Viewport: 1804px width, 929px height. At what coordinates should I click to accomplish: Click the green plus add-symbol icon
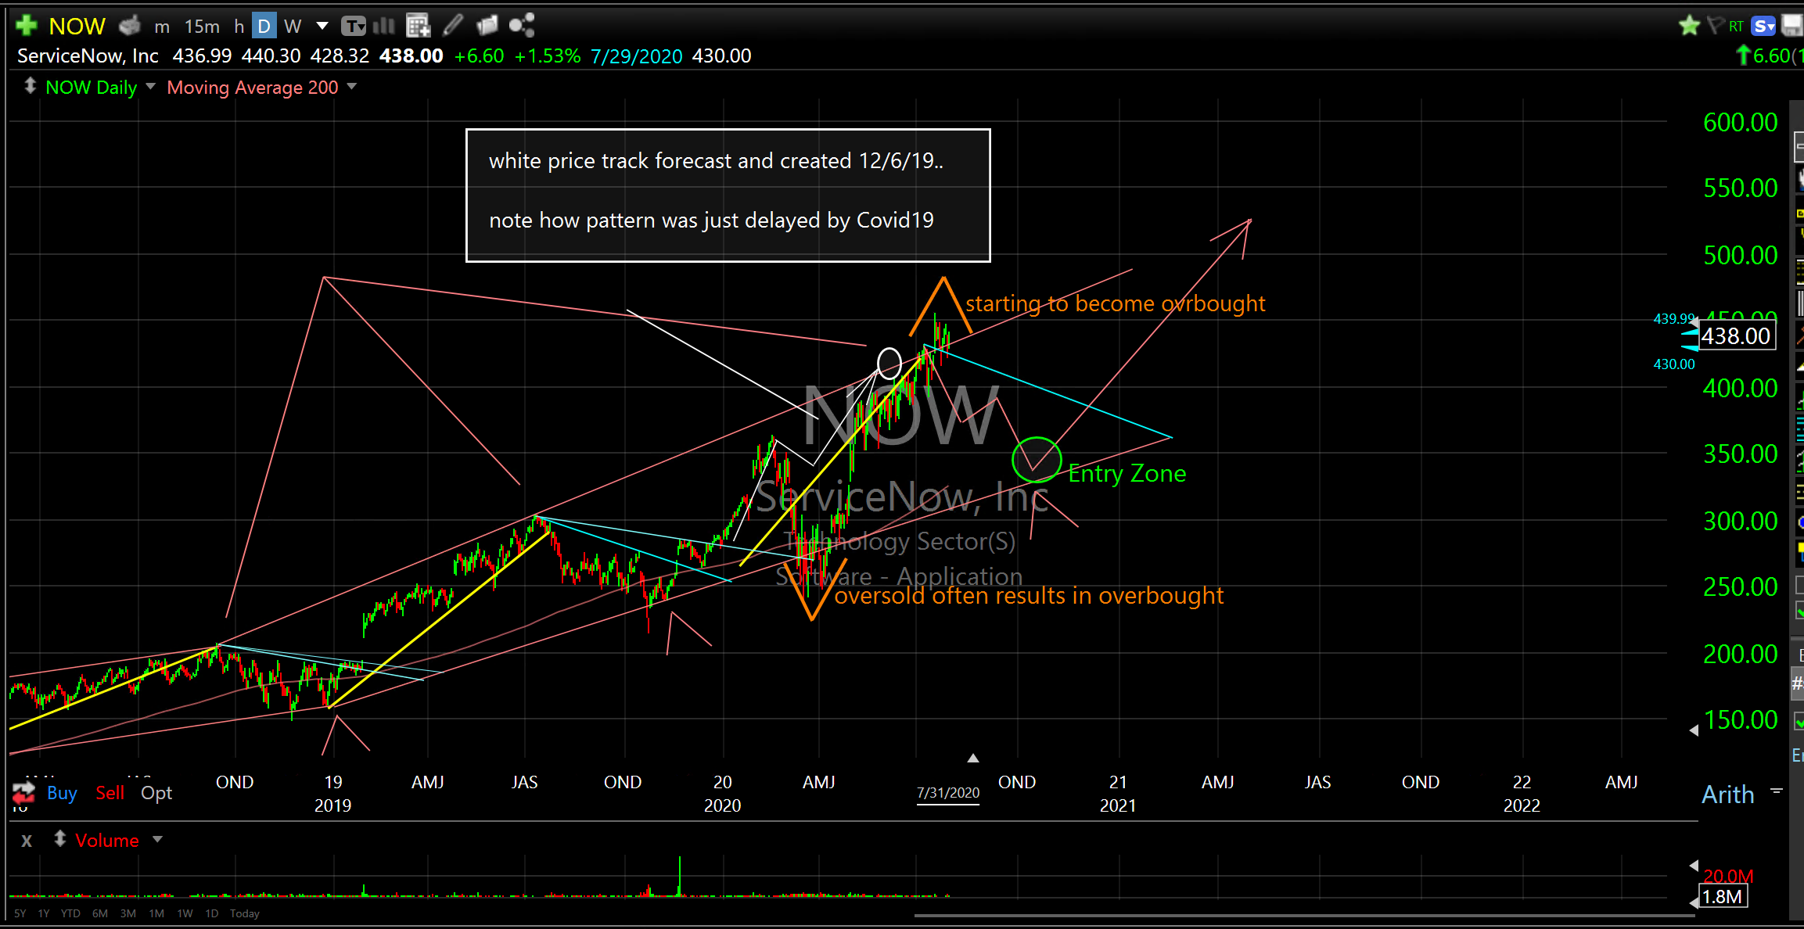tap(26, 26)
